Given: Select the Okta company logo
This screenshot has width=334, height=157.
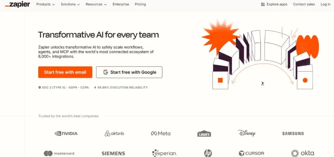Looking at the screenshot, I should [302, 153].
